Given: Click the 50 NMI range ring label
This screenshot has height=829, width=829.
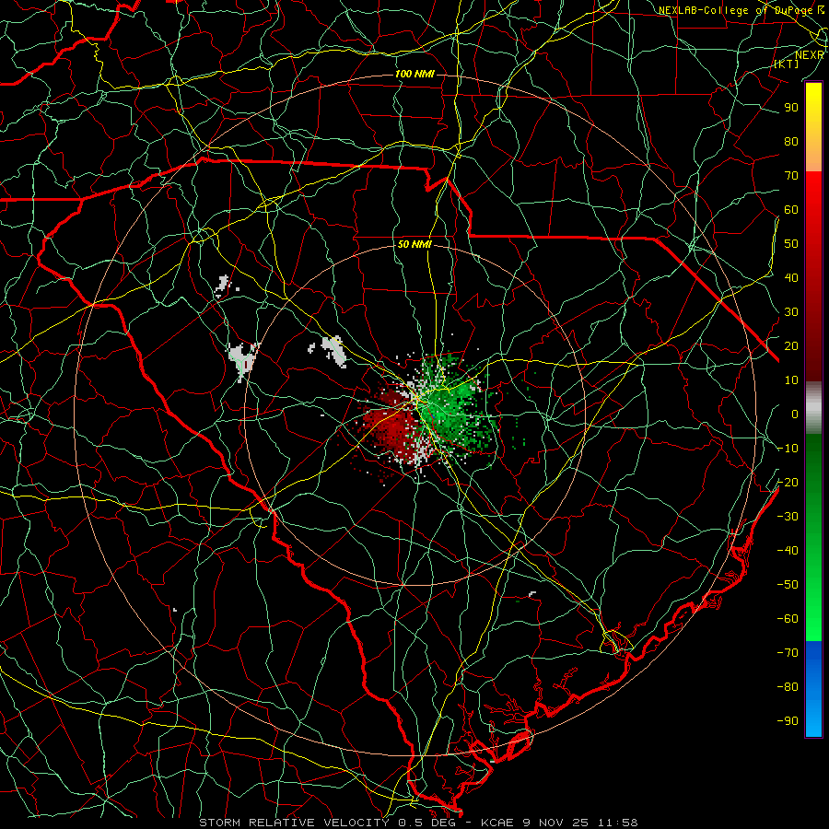Looking at the screenshot, I should (x=414, y=244).
